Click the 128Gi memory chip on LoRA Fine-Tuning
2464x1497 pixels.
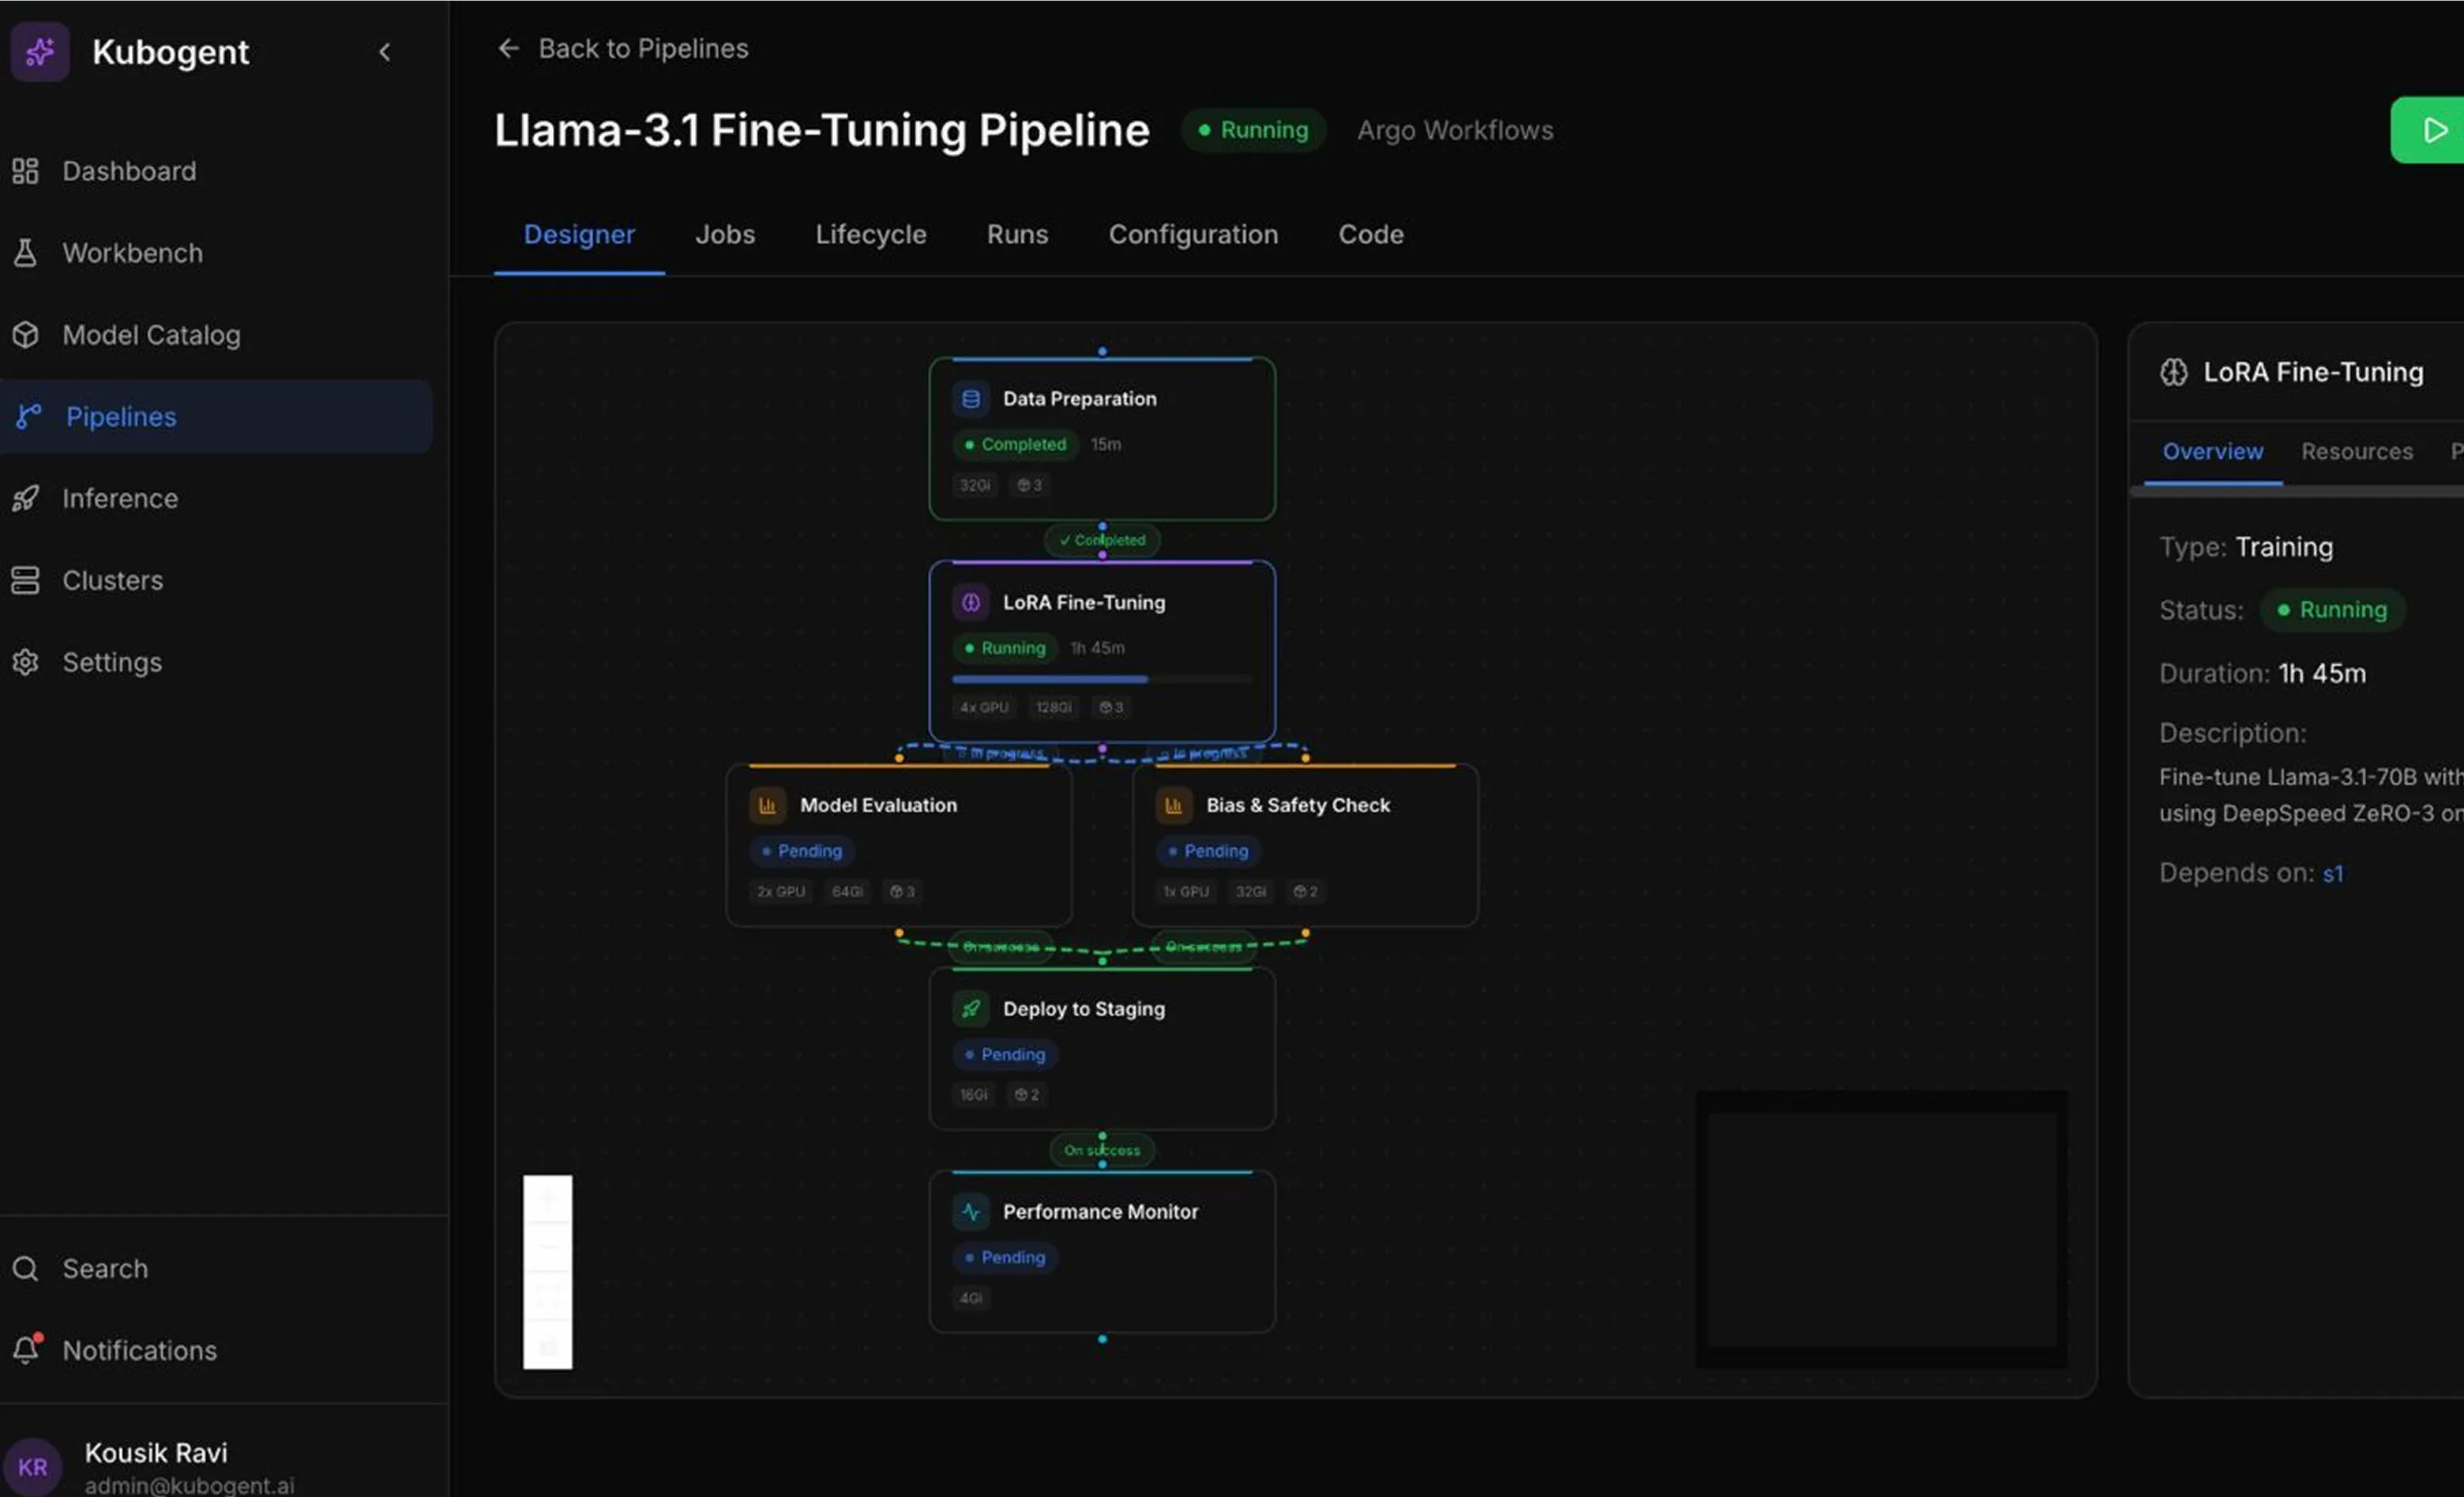(1054, 707)
